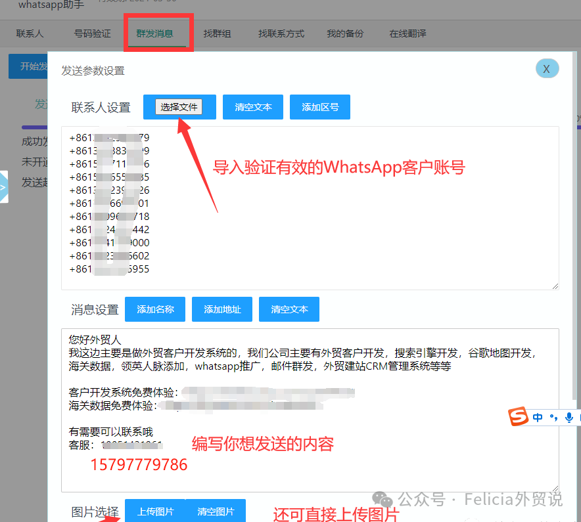Click the Sogou microphone voice input icon
Screen dimensions: 581x522
tap(569, 418)
